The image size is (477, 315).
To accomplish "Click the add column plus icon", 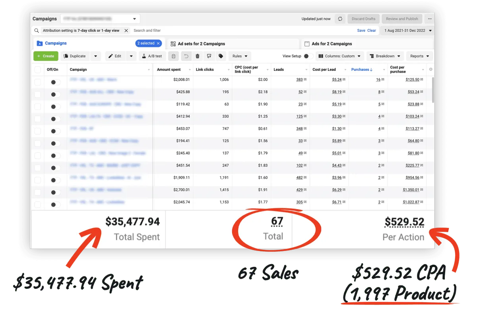I will click(x=431, y=70).
